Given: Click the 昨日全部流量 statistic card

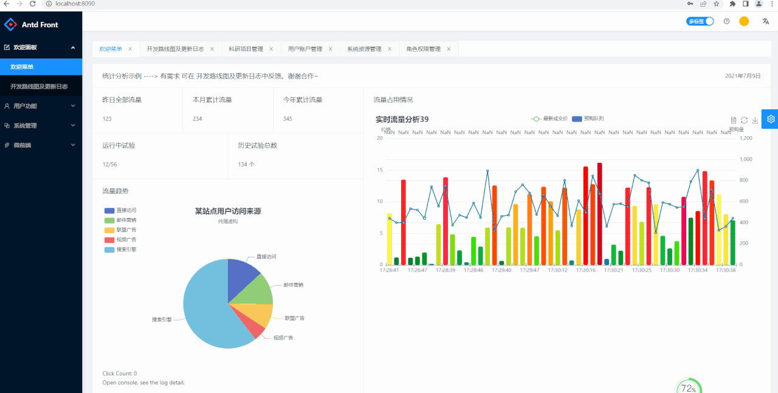Looking at the screenshot, I should (137, 110).
